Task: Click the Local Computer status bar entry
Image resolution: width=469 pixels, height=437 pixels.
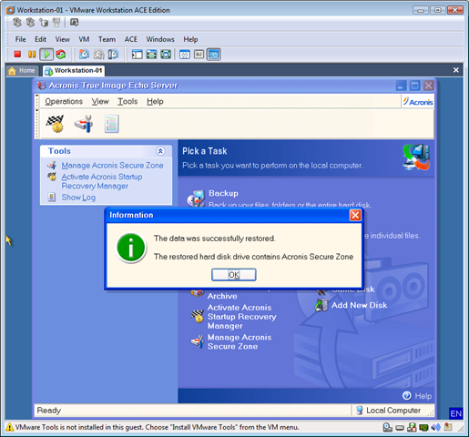Action: point(389,411)
